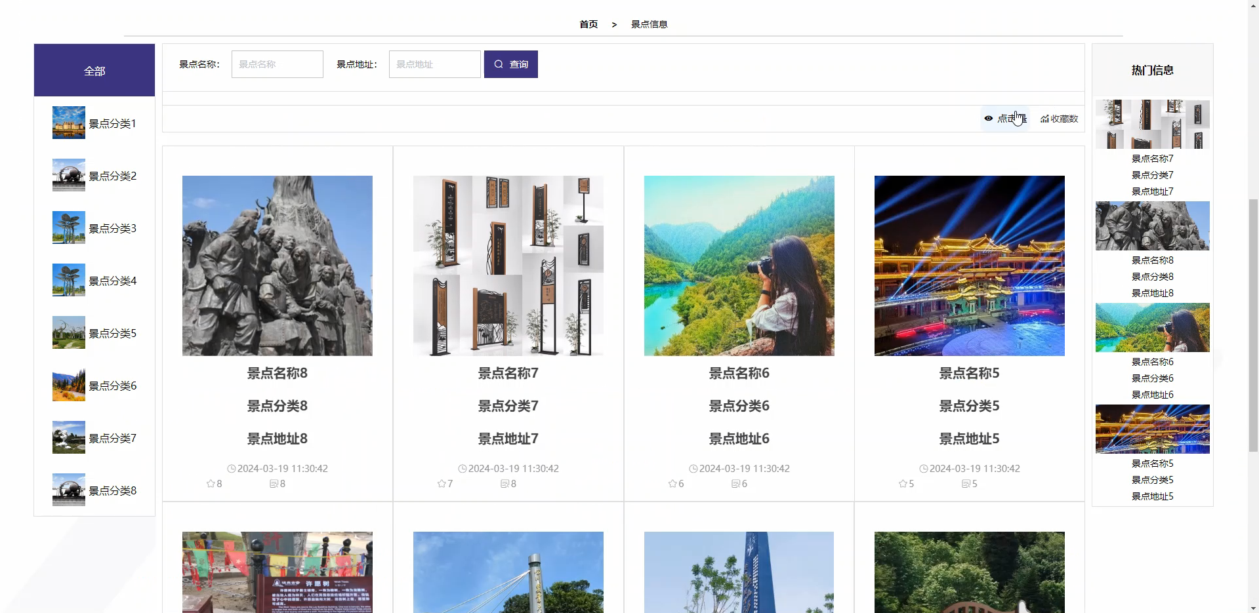The height and width of the screenshot is (613, 1259).
Task: Click the title 景点名称8 in card
Action: tap(278, 373)
